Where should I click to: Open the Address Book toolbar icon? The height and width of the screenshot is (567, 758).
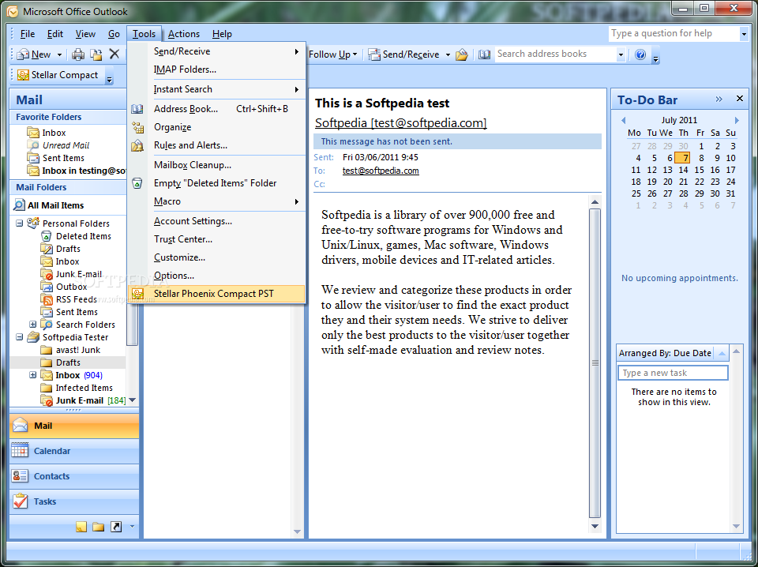pyautogui.click(x=484, y=54)
